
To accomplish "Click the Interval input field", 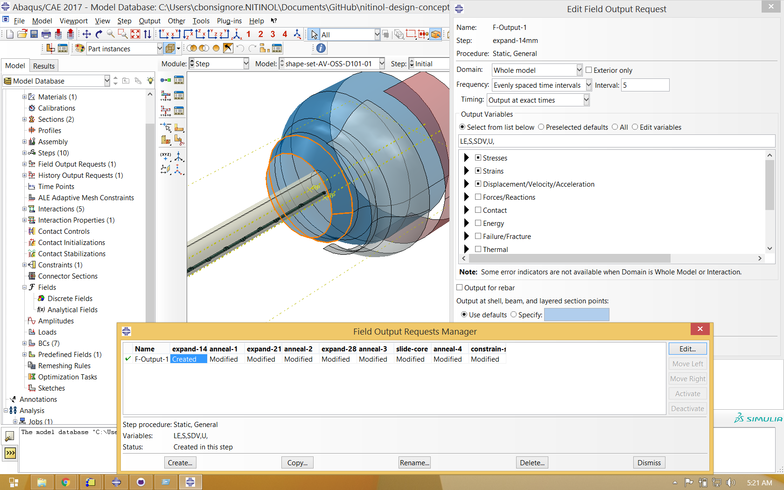I will [x=645, y=85].
